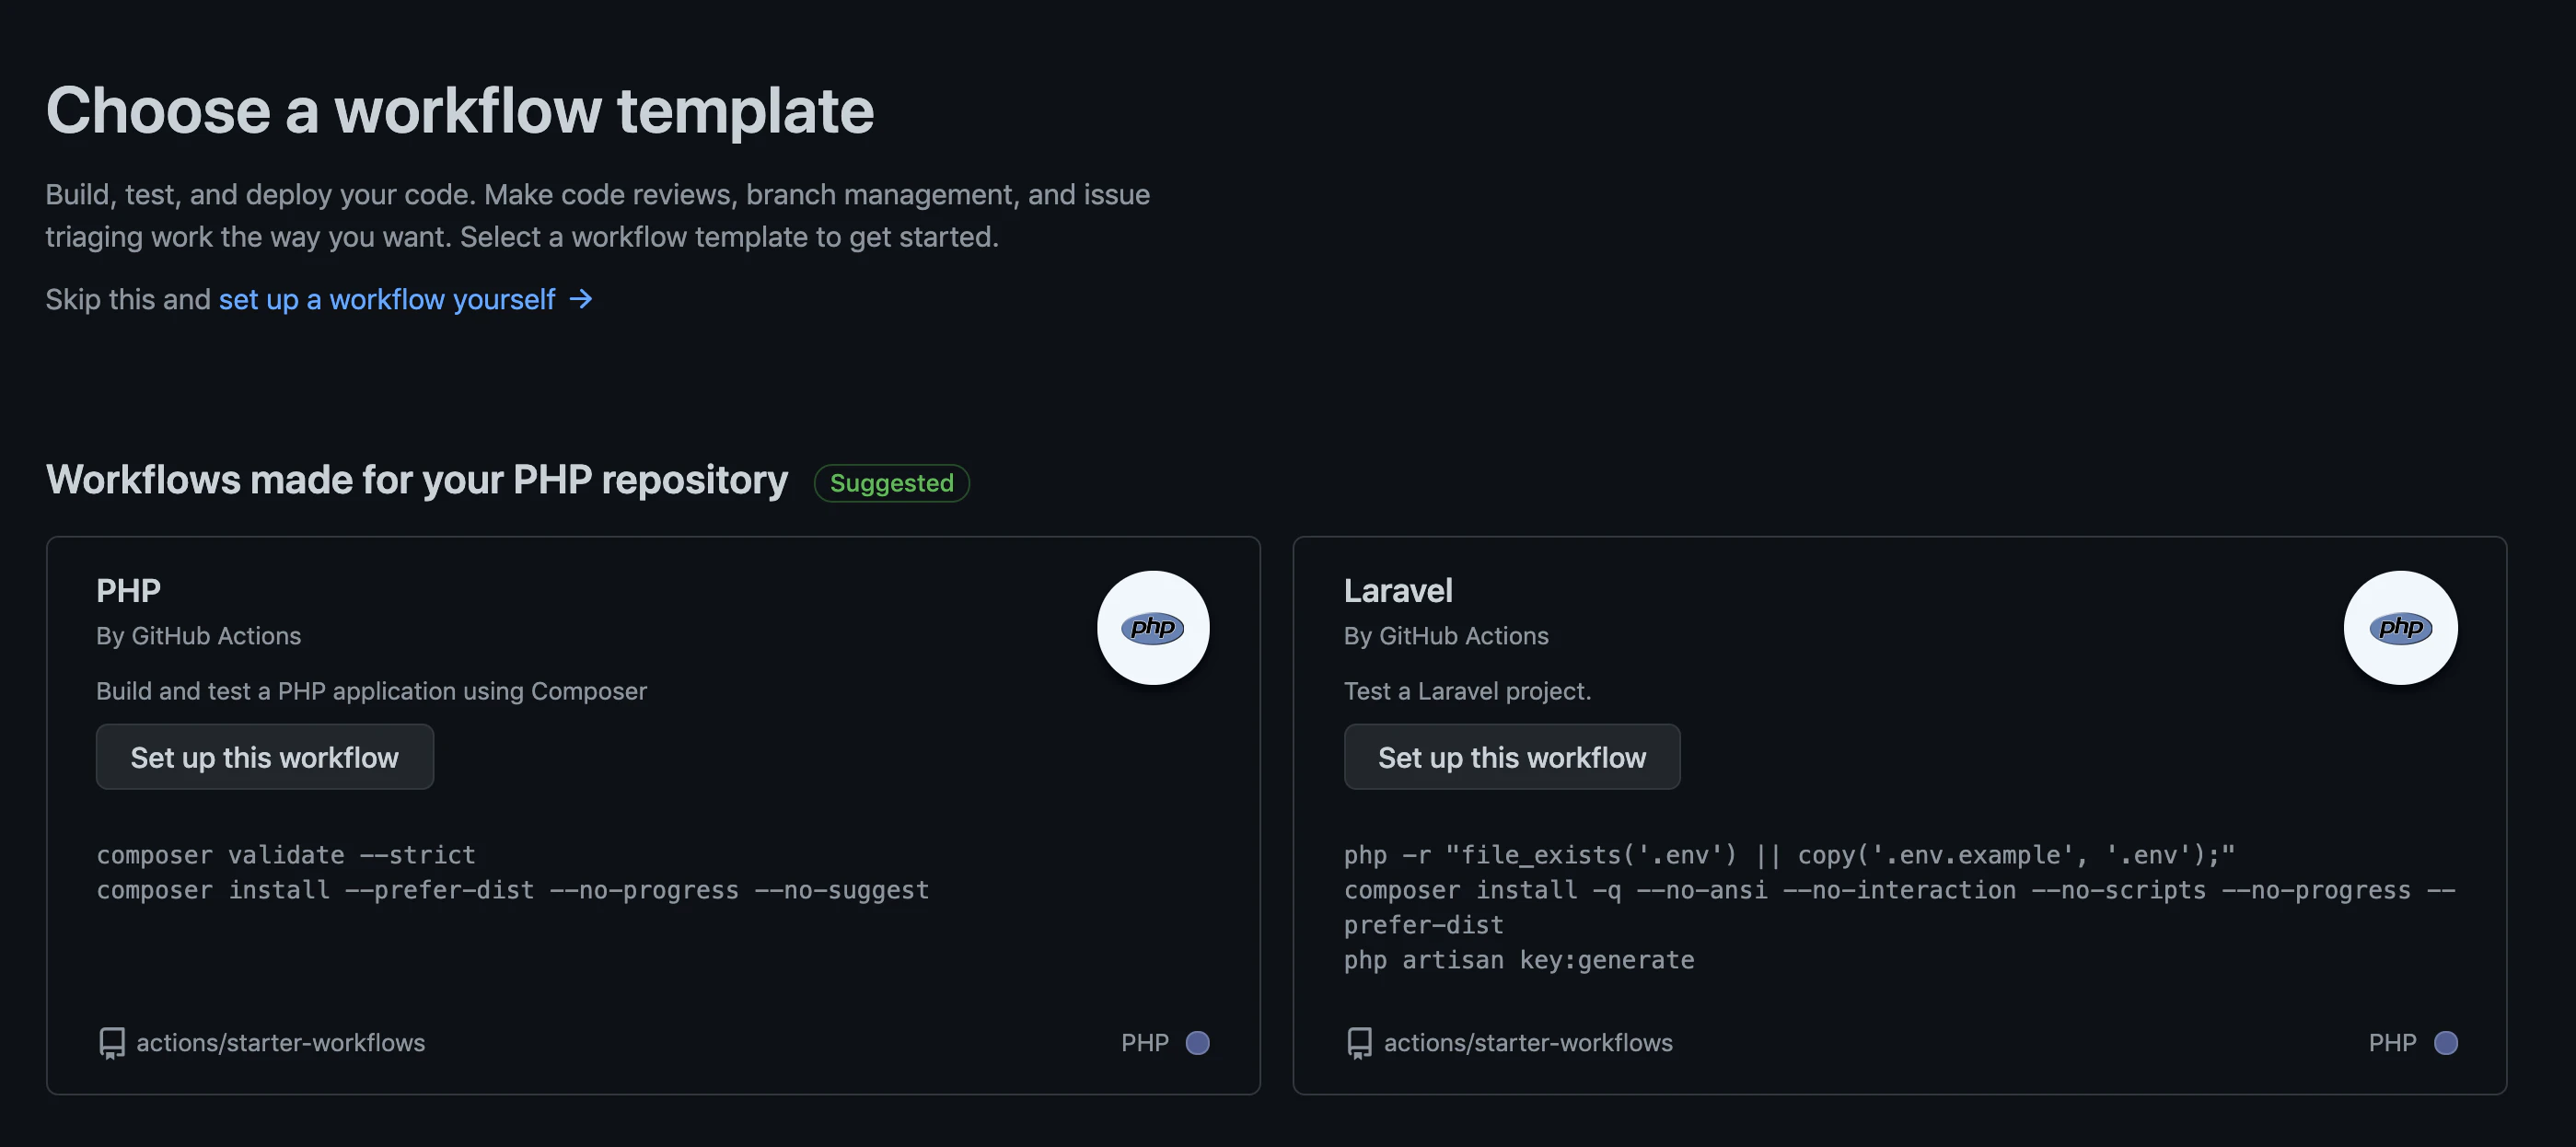The image size is (2576, 1147).
Task: Click the 'composer install -q --no-ansi' code line
Action: point(1899,907)
